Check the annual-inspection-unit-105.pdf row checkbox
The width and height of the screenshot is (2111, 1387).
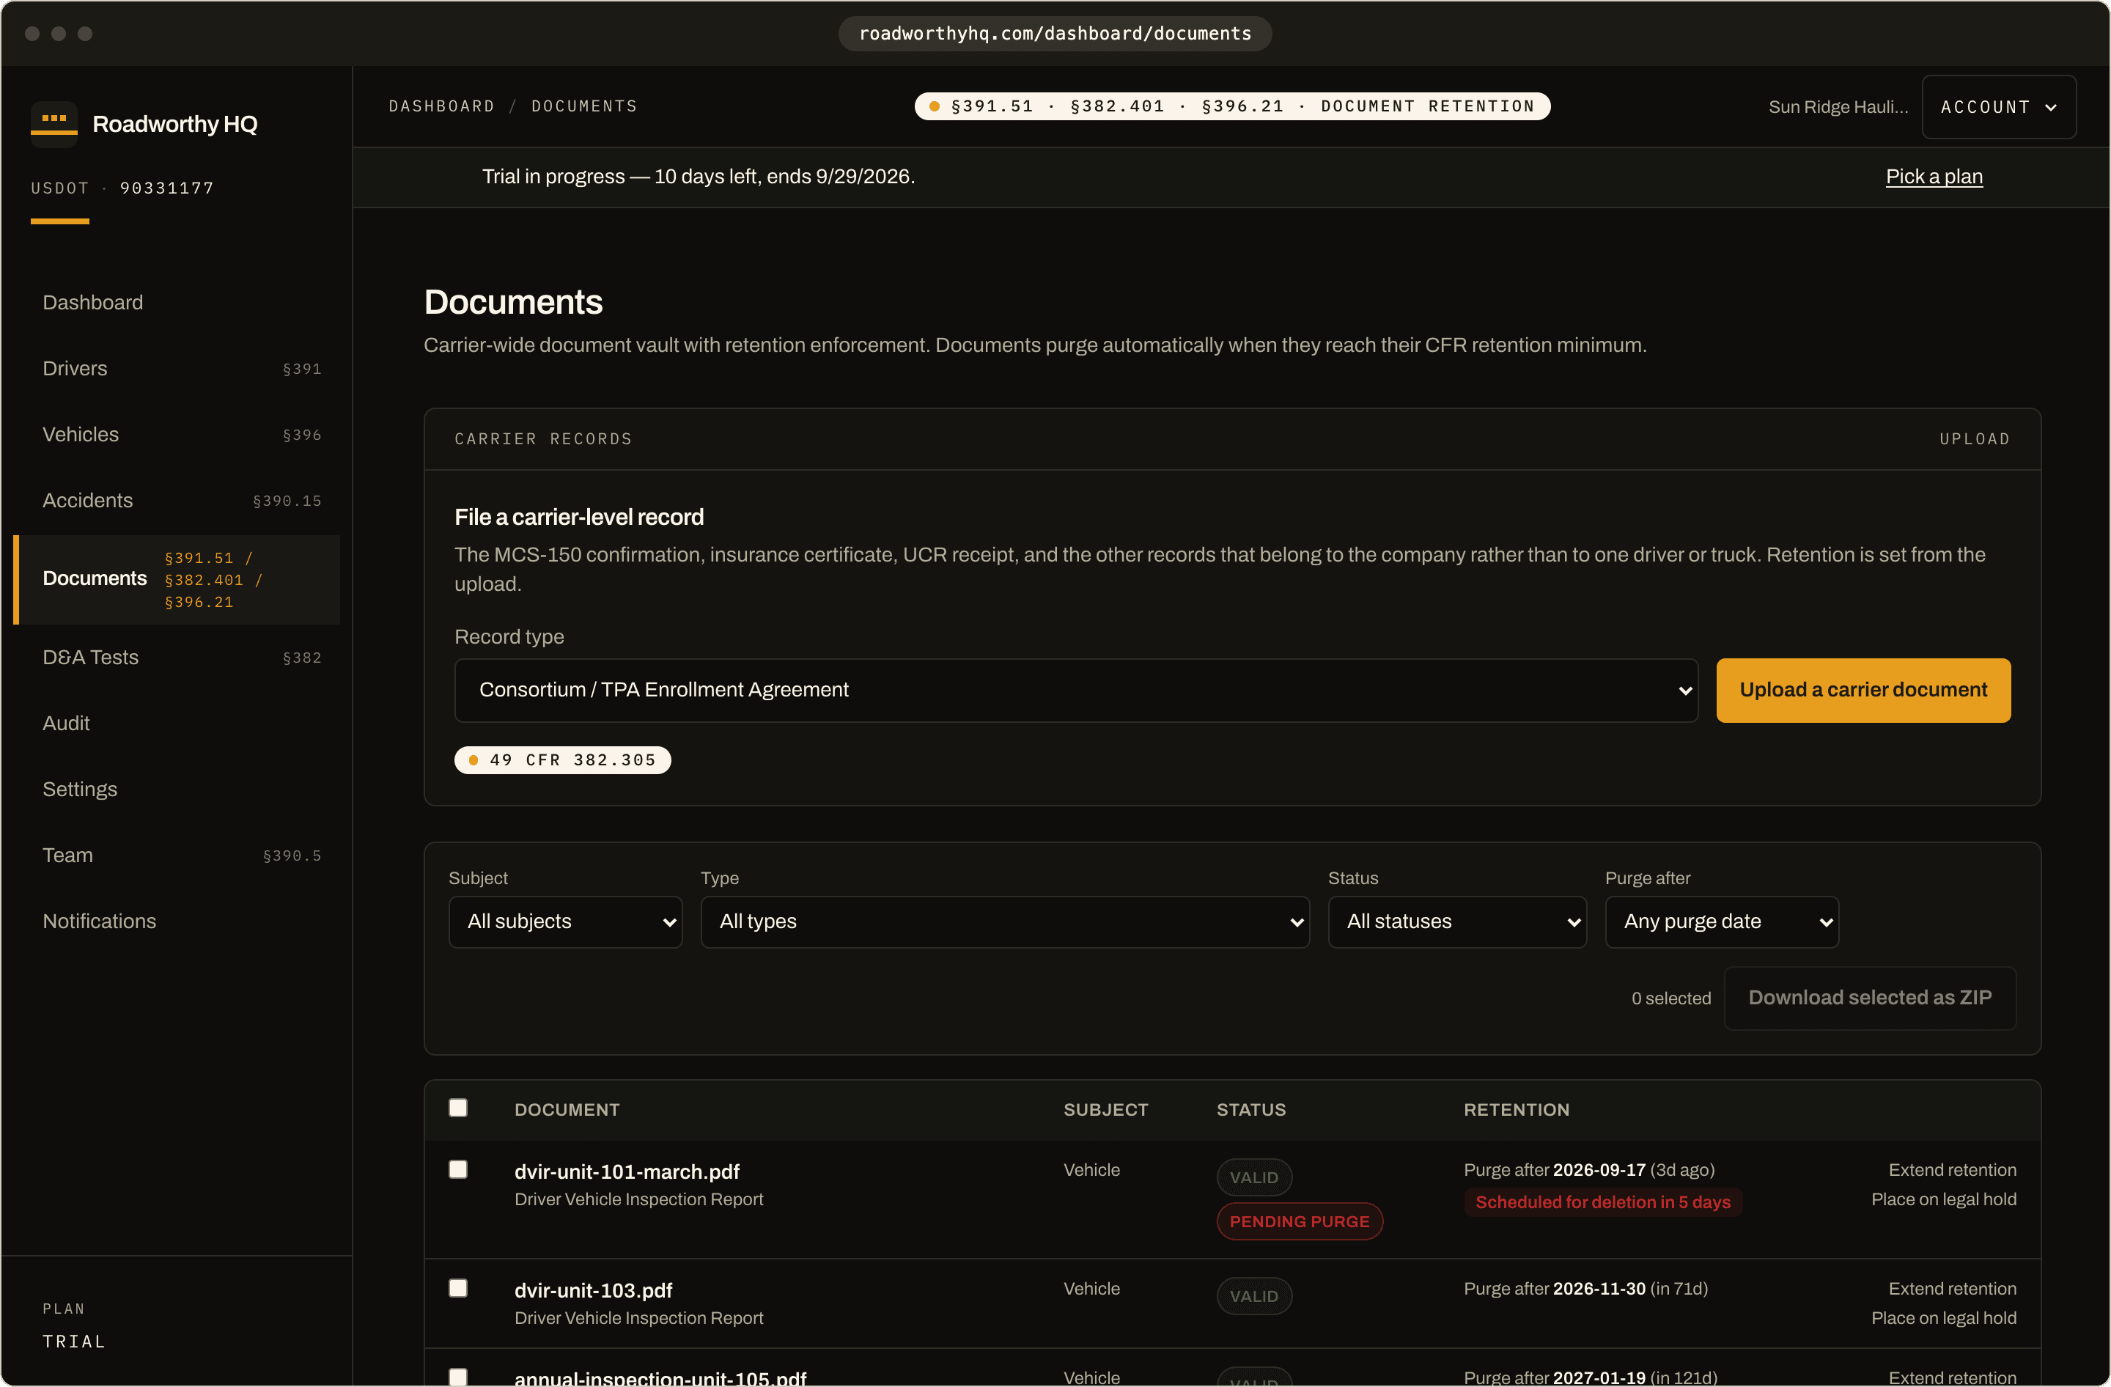[457, 1376]
